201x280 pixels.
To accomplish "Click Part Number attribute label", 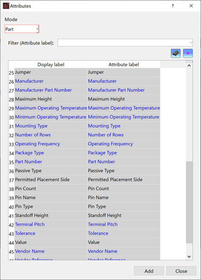I will (124, 162).
